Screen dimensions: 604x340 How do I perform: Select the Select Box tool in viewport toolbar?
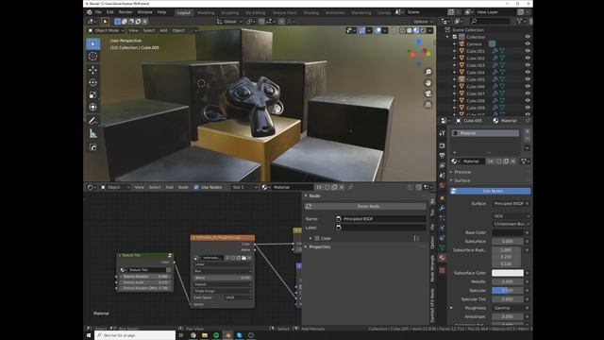[92, 44]
